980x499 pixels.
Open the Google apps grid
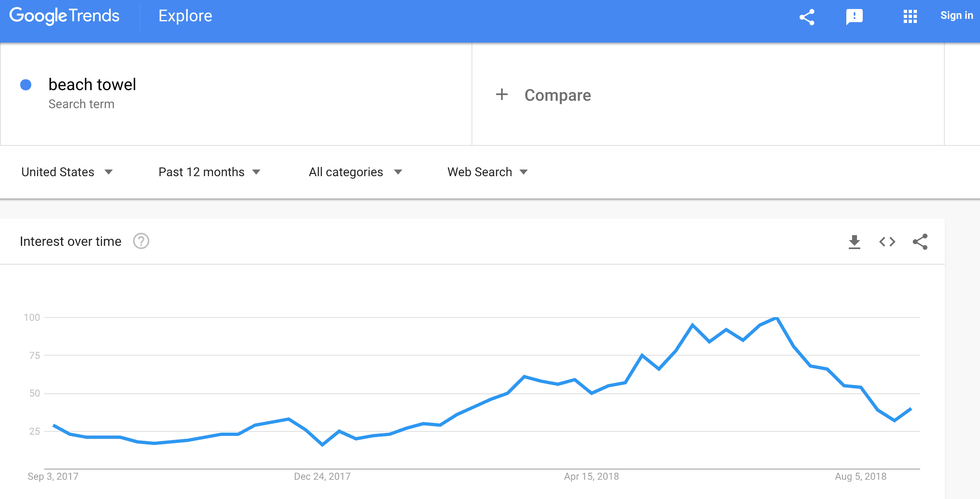910,16
